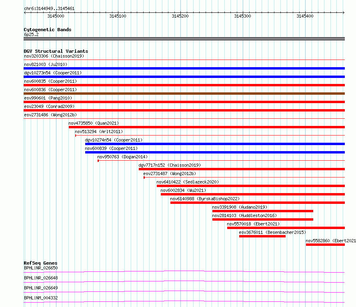Click the 3145000 ruler position label

pos(56,16)
